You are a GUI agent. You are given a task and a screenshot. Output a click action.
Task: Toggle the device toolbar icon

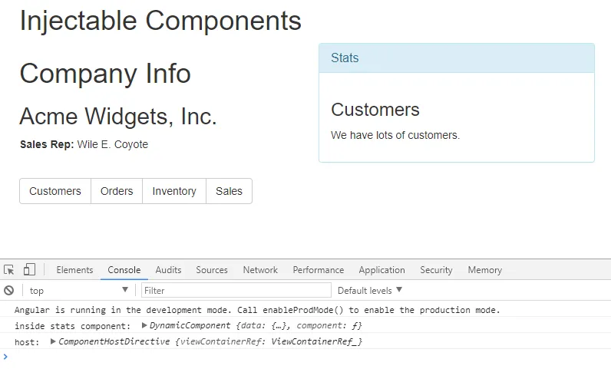point(29,270)
